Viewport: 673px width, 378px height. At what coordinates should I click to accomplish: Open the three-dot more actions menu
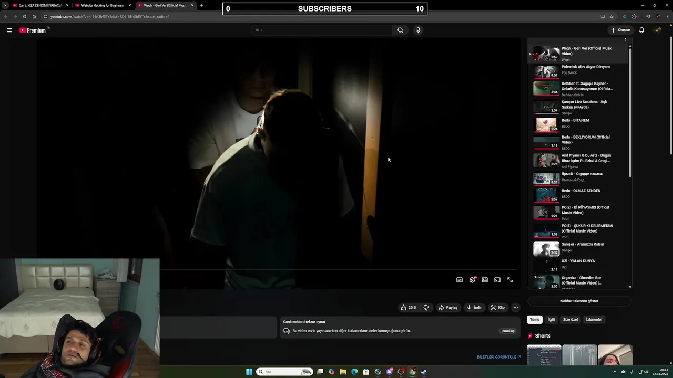tap(516, 308)
